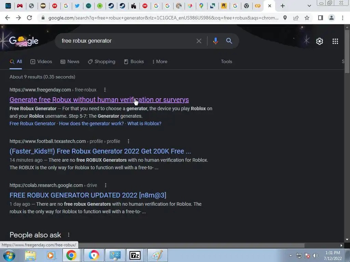Click the Google doodle logo

pos(24,41)
